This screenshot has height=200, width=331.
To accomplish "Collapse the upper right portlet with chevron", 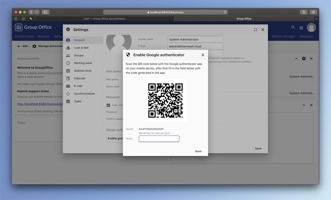I will tap(297, 59).
